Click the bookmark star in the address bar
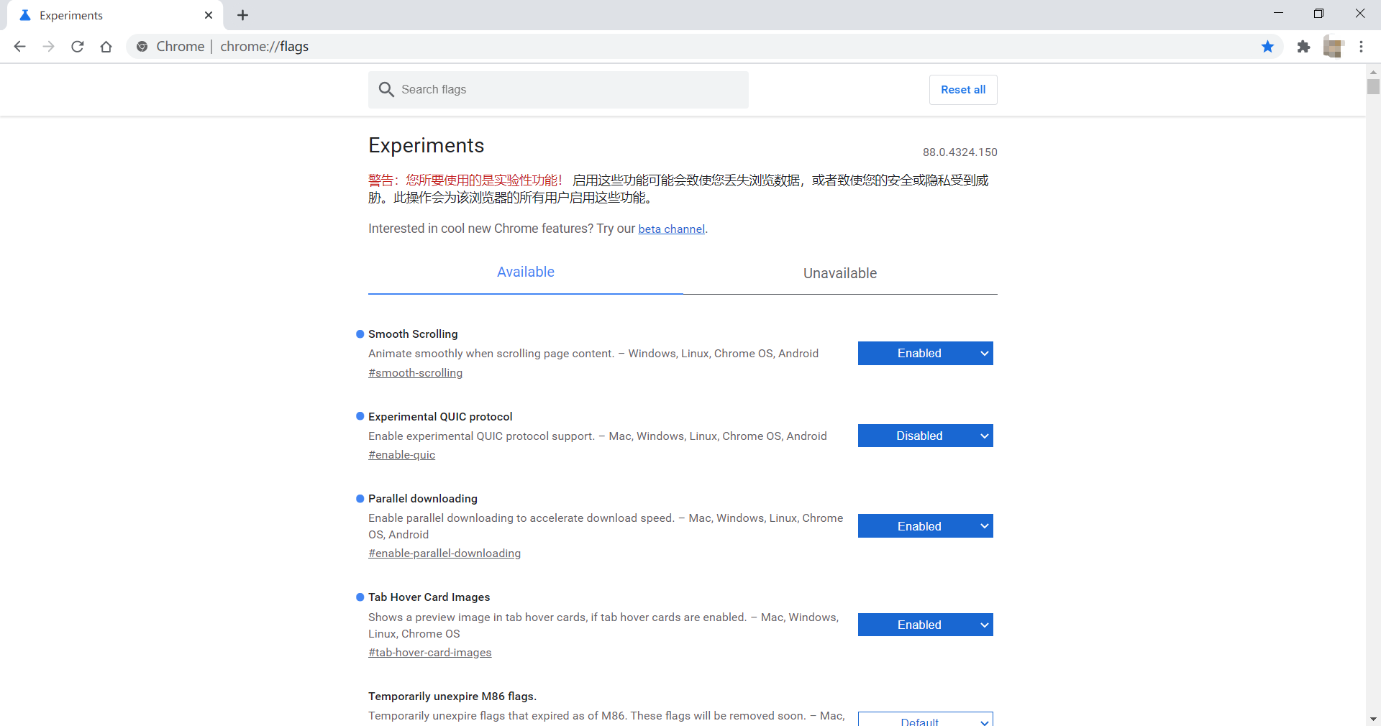Viewport: 1381px width, 726px height. tap(1267, 46)
